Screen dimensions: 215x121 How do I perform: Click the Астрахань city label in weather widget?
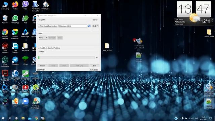[180, 22]
